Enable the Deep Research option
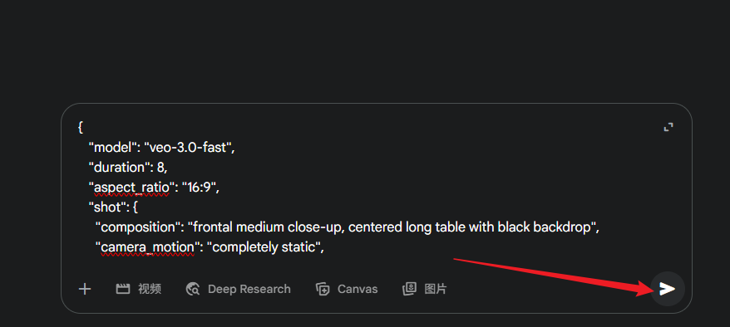Viewport: 730px width, 327px height. click(x=249, y=289)
